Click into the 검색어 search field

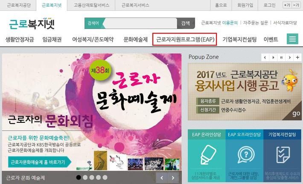coord(141,23)
